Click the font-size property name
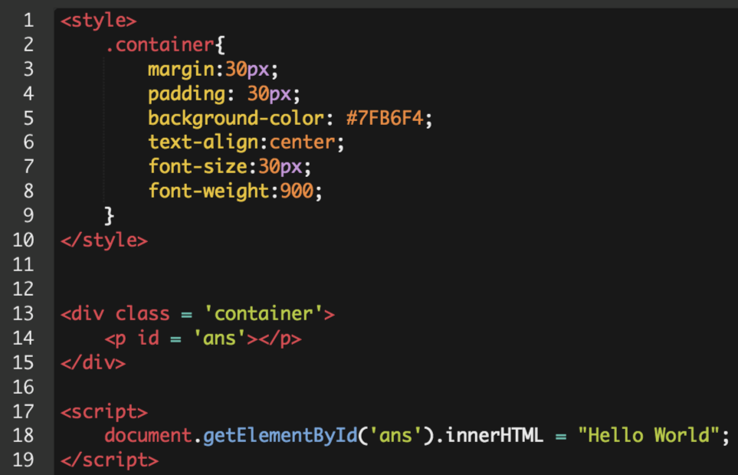The width and height of the screenshot is (738, 475). (x=198, y=166)
